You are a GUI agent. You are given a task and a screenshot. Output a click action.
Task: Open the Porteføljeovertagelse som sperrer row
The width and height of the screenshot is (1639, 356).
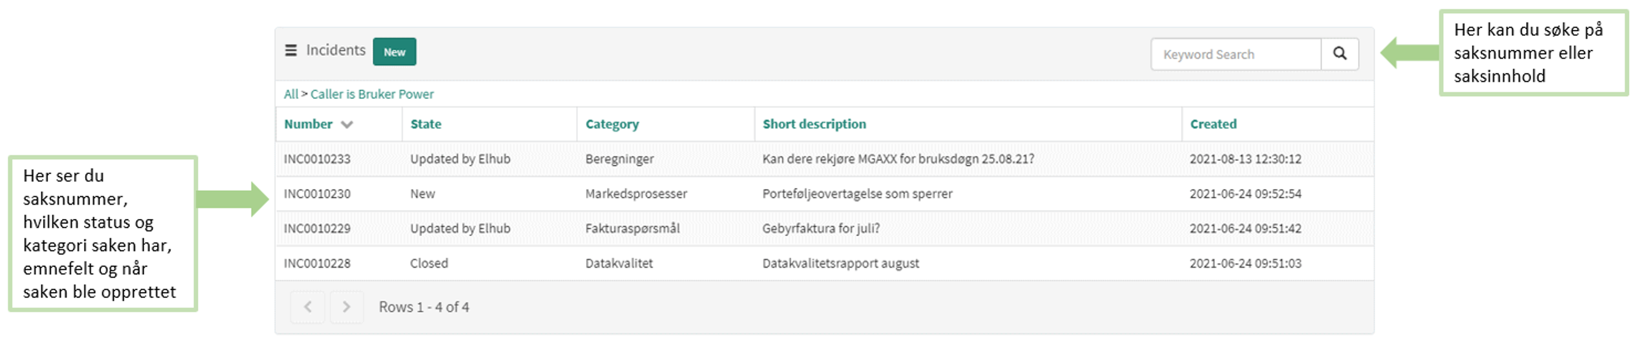tap(825, 194)
